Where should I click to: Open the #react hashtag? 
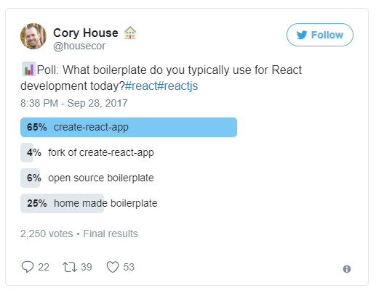(x=141, y=86)
